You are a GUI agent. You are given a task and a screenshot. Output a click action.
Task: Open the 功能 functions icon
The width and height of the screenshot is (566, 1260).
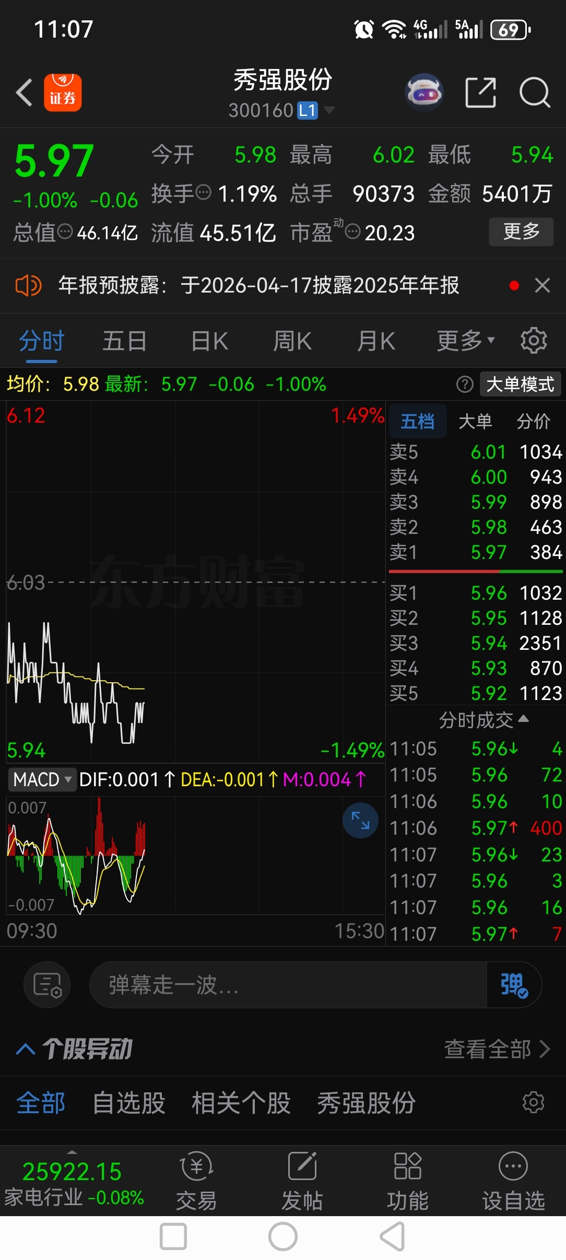coord(408,1182)
